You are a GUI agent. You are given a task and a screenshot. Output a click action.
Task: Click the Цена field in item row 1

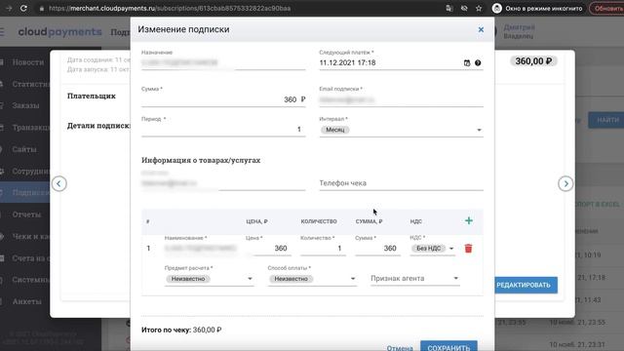coord(269,249)
